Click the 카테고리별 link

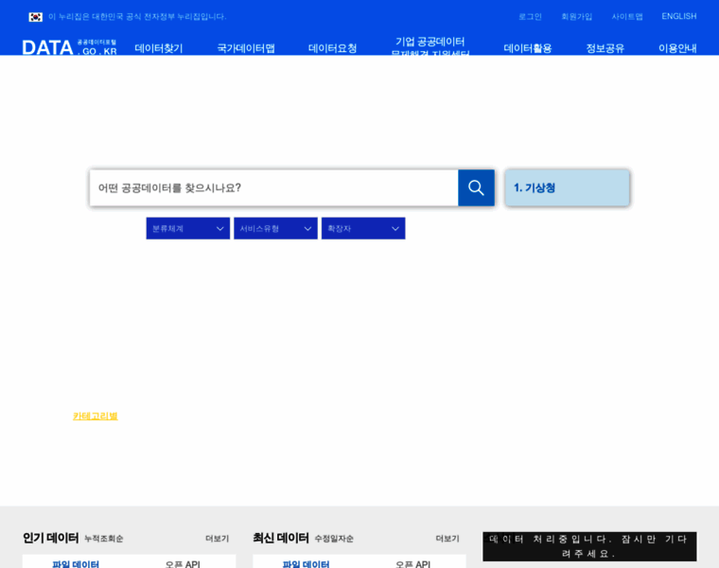pos(96,417)
